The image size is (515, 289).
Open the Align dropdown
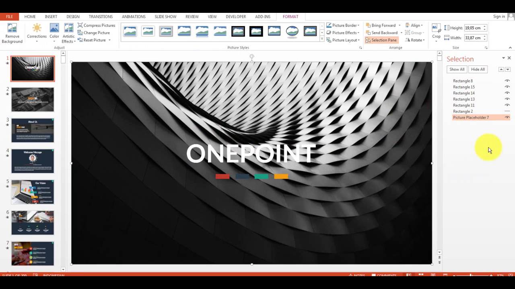click(414, 25)
